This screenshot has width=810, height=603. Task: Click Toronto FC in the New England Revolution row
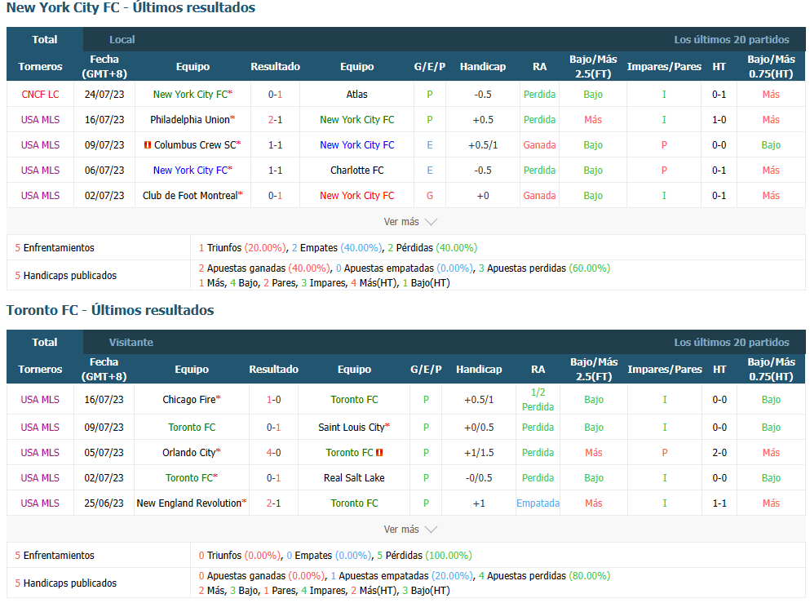pos(354,503)
